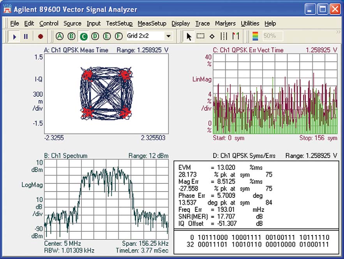344x259 pixels.
Task: Pause the measurement
Action: click(26, 36)
